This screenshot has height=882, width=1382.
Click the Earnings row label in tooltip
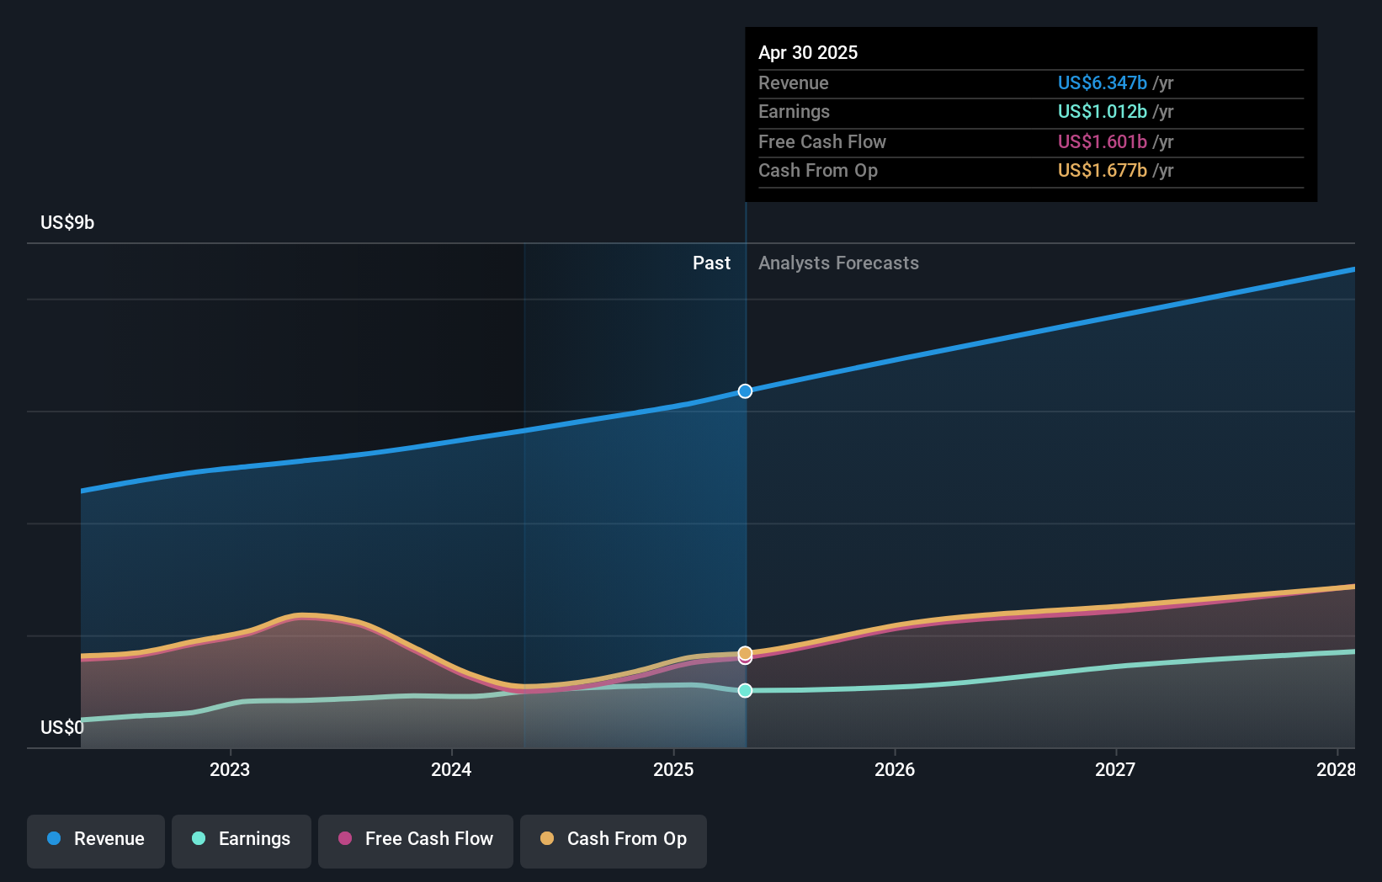[x=794, y=111]
